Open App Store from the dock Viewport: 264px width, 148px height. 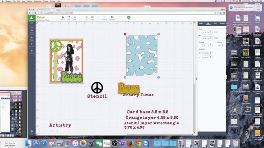click(x=36, y=143)
